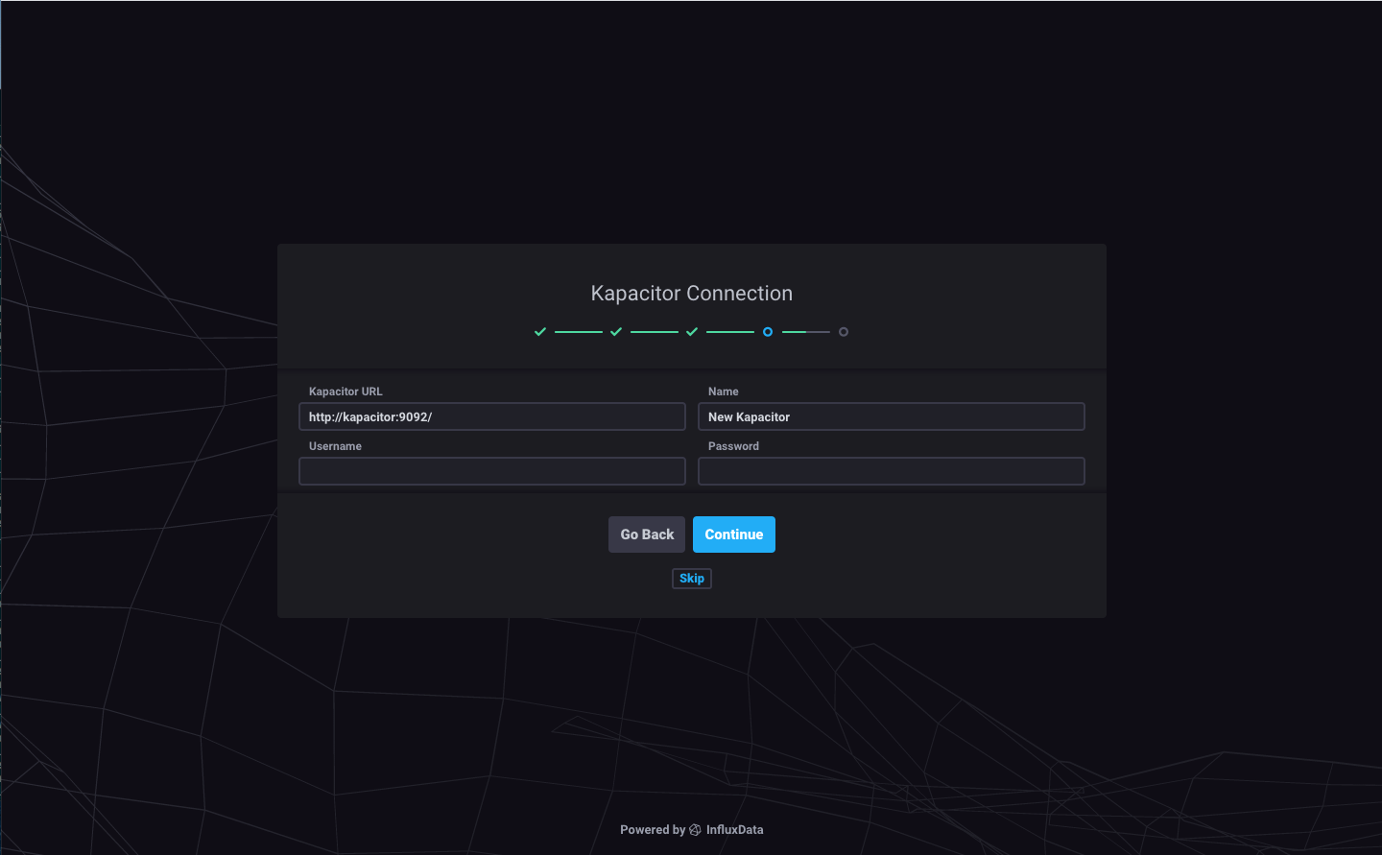Click the Go Back button

tap(647, 534)
